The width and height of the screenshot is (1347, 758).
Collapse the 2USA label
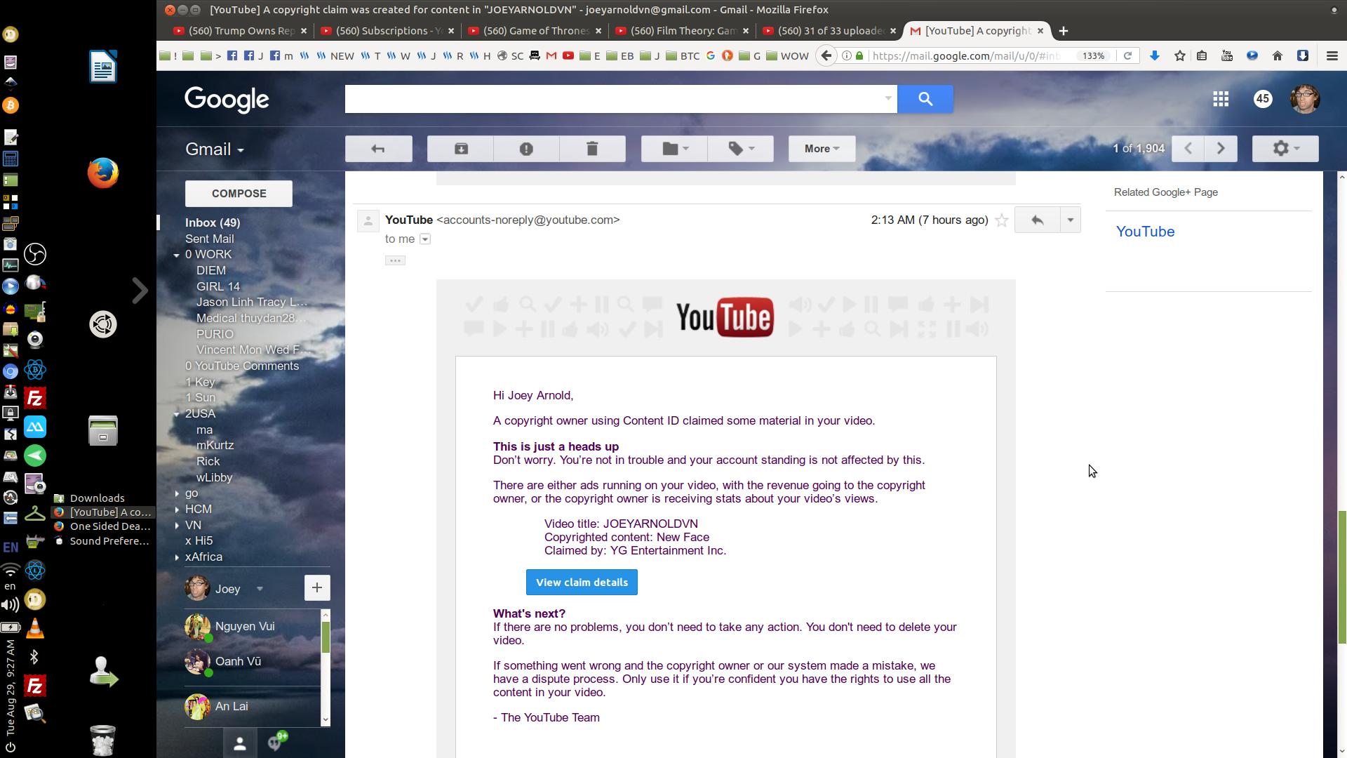tap(177, 414)
